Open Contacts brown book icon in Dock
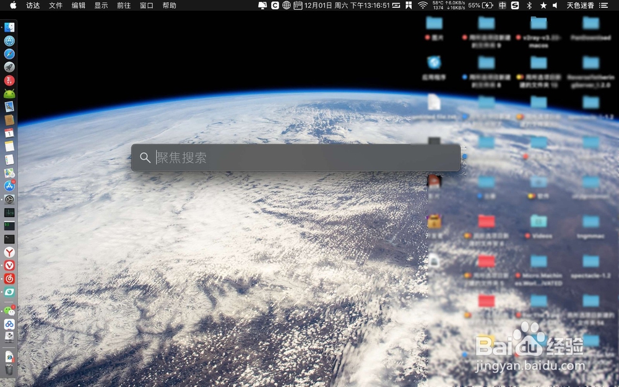The height and width of the screenshot is (387, 619). [x=9, y=120]
